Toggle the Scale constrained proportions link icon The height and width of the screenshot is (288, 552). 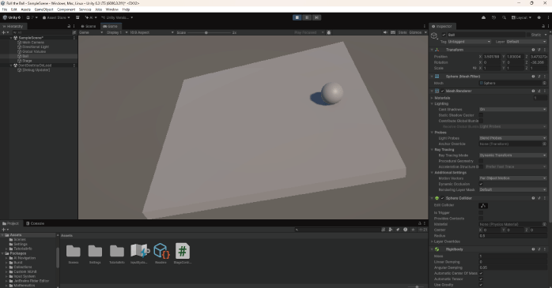coord(474,68)
